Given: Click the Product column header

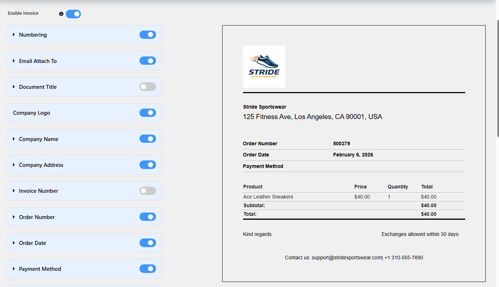Looking at the screenshot, I should click(x=253, y=187).
